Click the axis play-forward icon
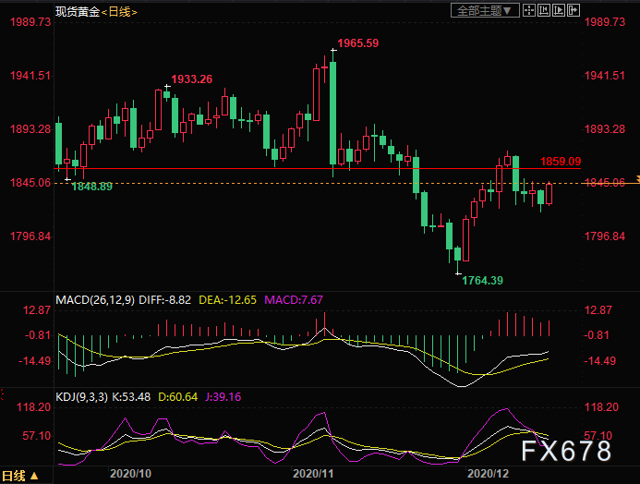 tap(559, 10)
